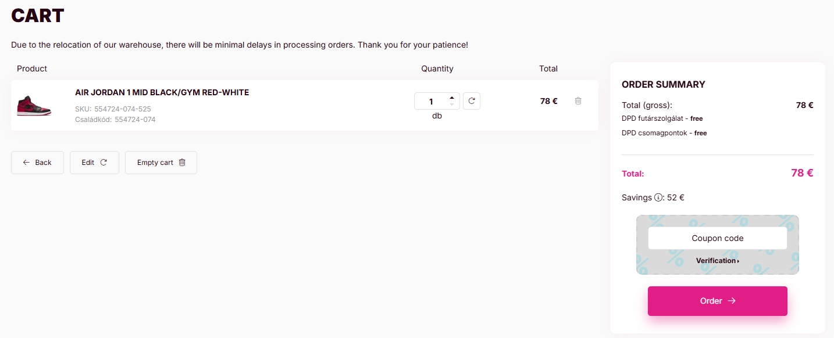
Task: Decrease quantity with the down arrow
Action: click(x=452, y=105)
